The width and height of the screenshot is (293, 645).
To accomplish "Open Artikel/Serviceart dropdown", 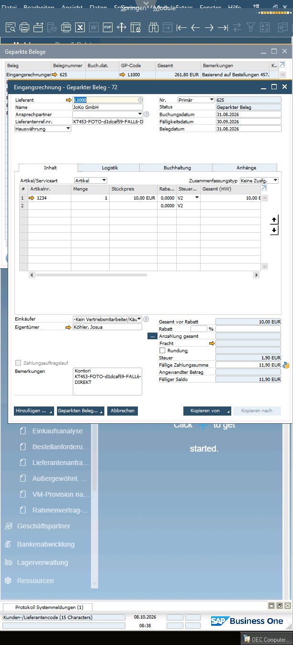I will click(104, 180).
